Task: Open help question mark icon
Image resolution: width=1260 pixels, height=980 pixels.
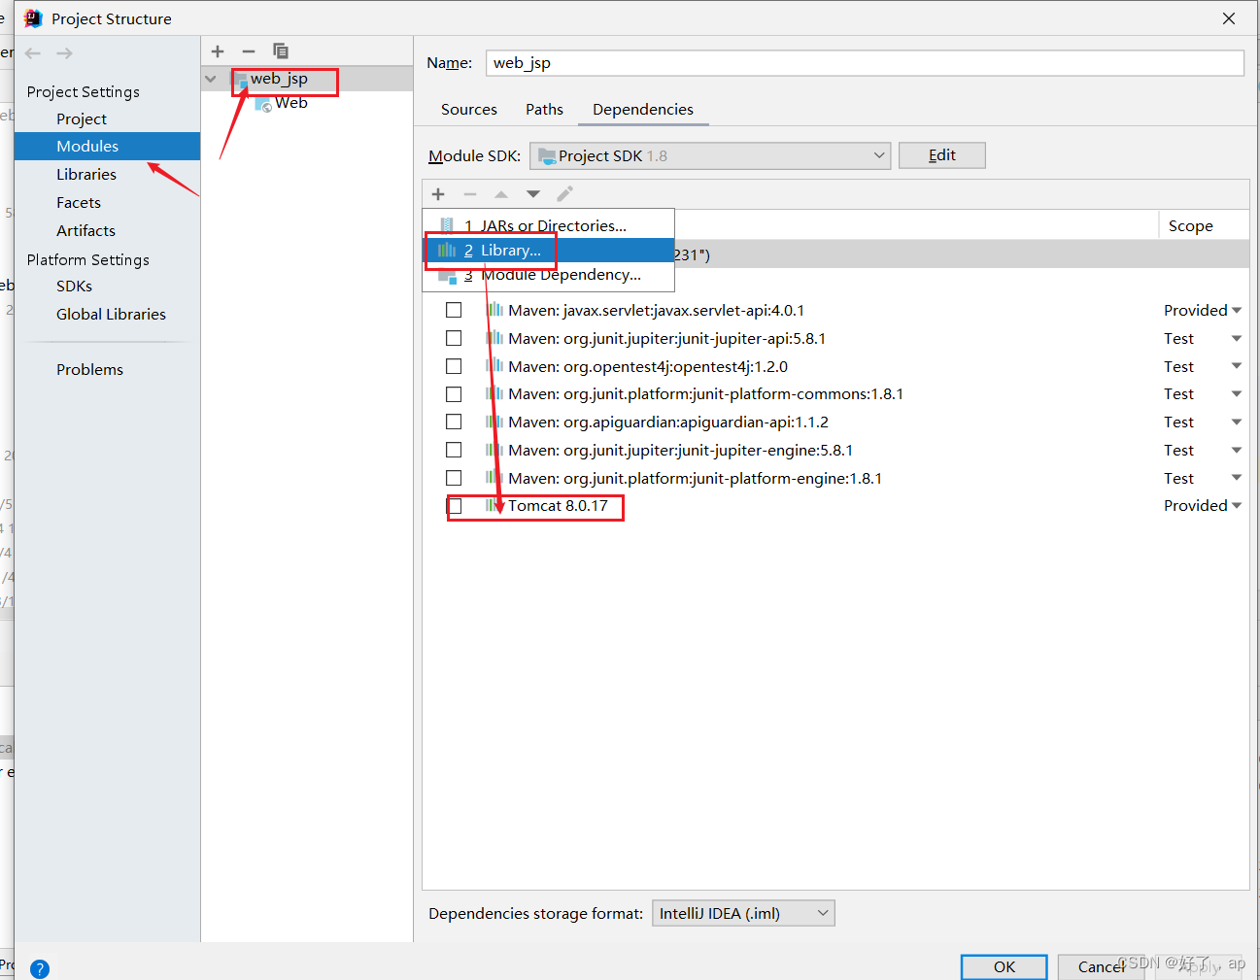Action: click(x=40, y=968)
